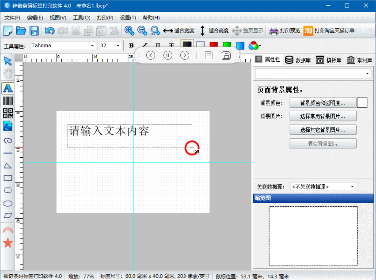Click the zoom in magnifier icon
The image size is (376, 280).
pyautogui.click(x=129, y=31)
